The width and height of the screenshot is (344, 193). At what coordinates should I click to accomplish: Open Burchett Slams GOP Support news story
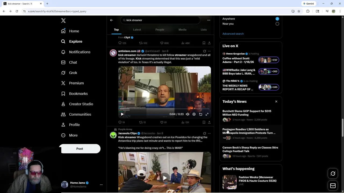click(251, 115)
